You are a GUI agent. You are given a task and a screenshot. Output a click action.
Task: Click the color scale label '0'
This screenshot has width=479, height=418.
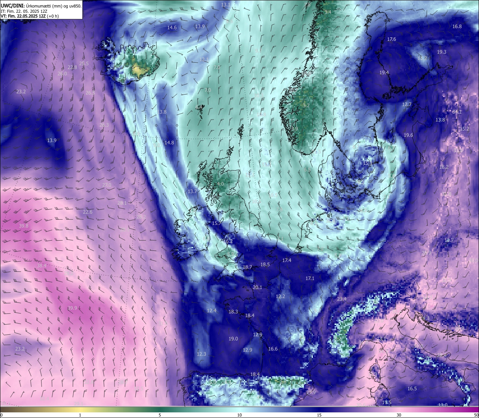click(1, 415)
